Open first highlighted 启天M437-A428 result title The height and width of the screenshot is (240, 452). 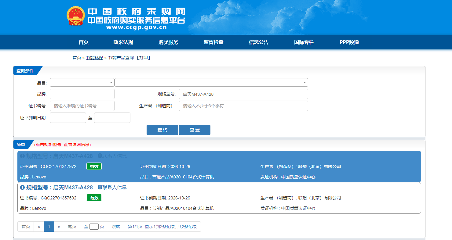pos(59,156)
